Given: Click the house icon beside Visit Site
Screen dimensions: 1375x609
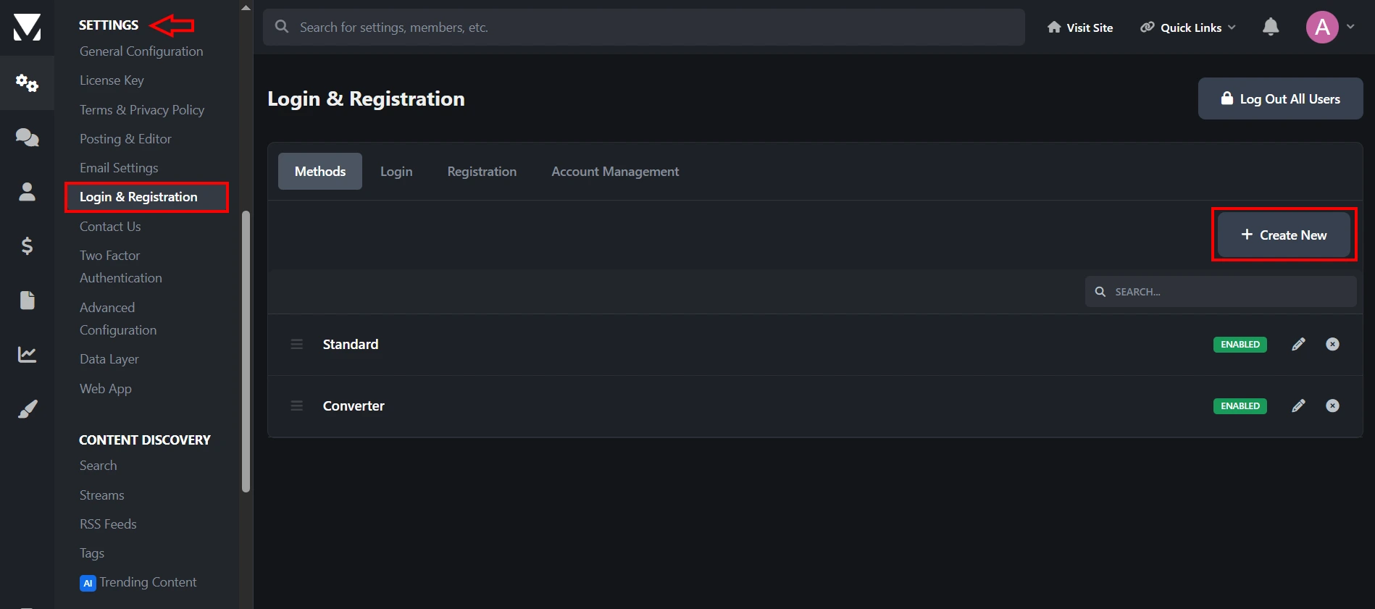Looking at the screenshot, I should click(1054, 28).
